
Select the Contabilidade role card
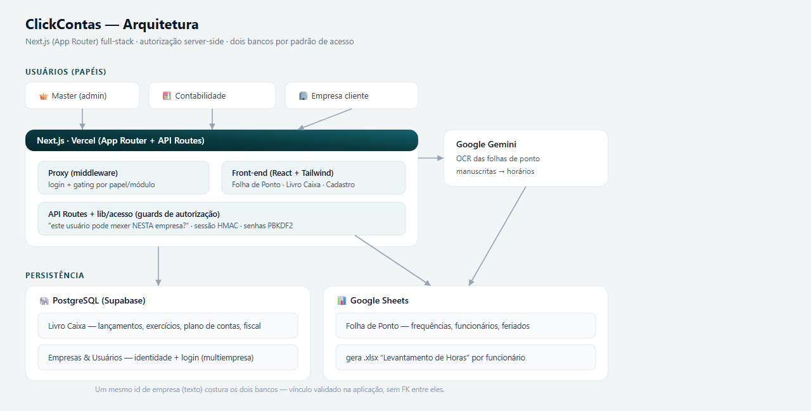coord(212,95)
